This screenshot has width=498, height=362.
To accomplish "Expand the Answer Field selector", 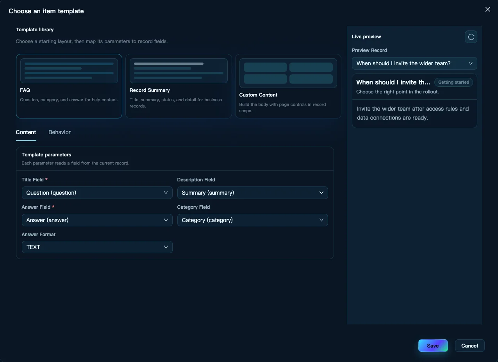I will pos(97,220).
